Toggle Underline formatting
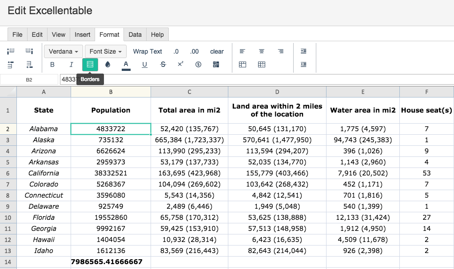454x269 pixels. [144, 65]
